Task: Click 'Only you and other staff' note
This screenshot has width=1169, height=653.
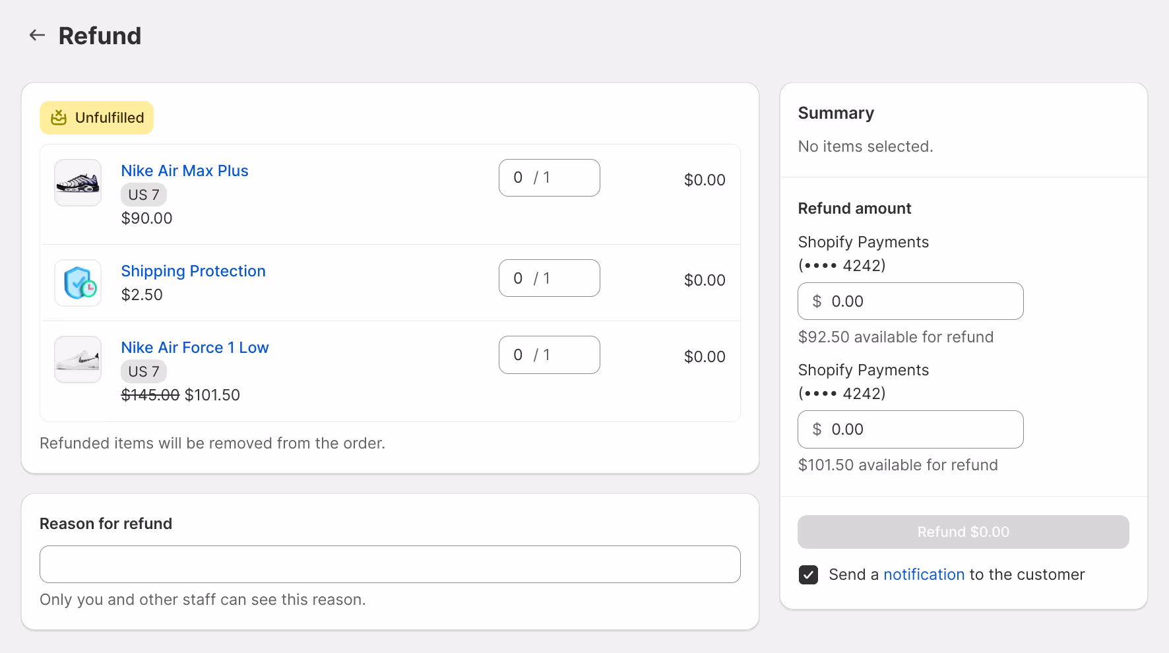Action: pos(203,600)
